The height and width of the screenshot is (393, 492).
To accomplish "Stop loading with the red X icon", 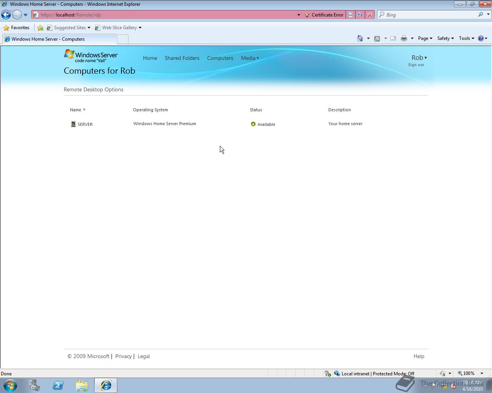I will [x=370, y=15].
